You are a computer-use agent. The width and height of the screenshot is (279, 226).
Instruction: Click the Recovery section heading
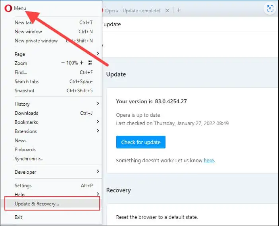pyautogui.click(x=119, y=190)
